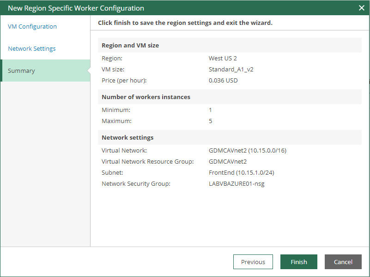This screenshot has width=370, height=277.
Task: Go to the VM Configuration step
Action: tap(32, 27)
